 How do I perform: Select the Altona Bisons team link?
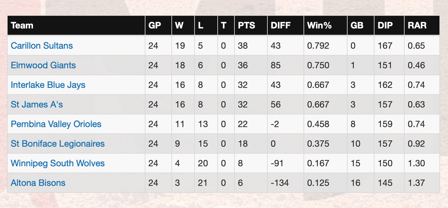click(x=38, y=183)
